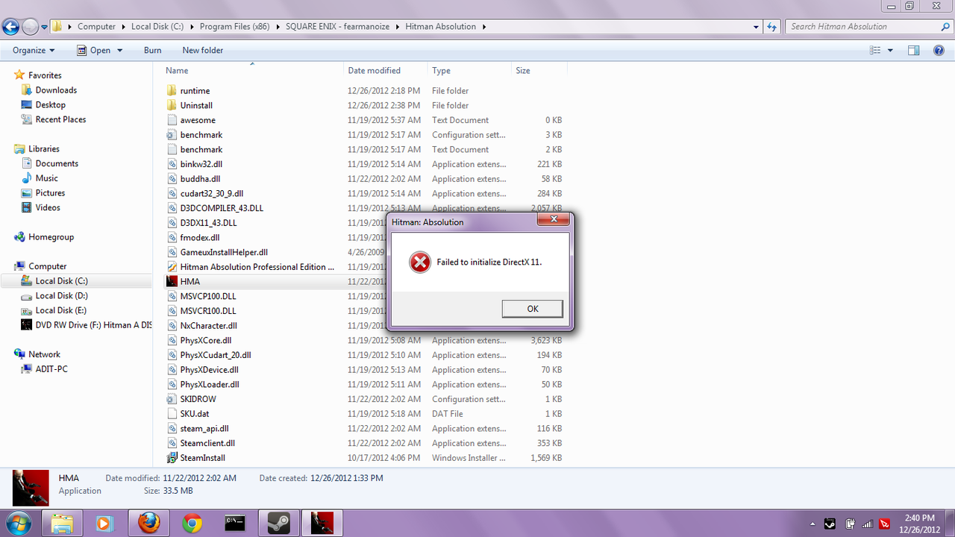Viewport: 955px width, 537px height.
Task: Open Recent Places in the navigation pane
Action: (x=60, y=119)
